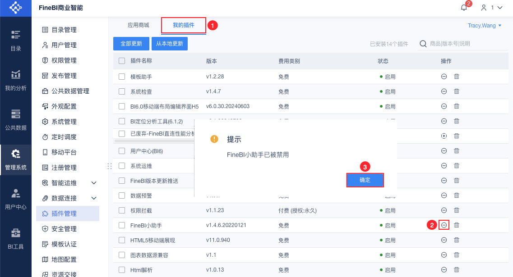The height and width of the screenshot is (277, 513).
Task: Focus the plugin search field
Action: point(456,44)
